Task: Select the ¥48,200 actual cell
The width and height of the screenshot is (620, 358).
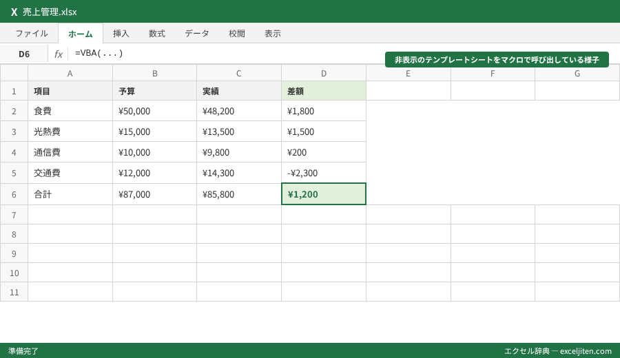Action: point(239,111)
